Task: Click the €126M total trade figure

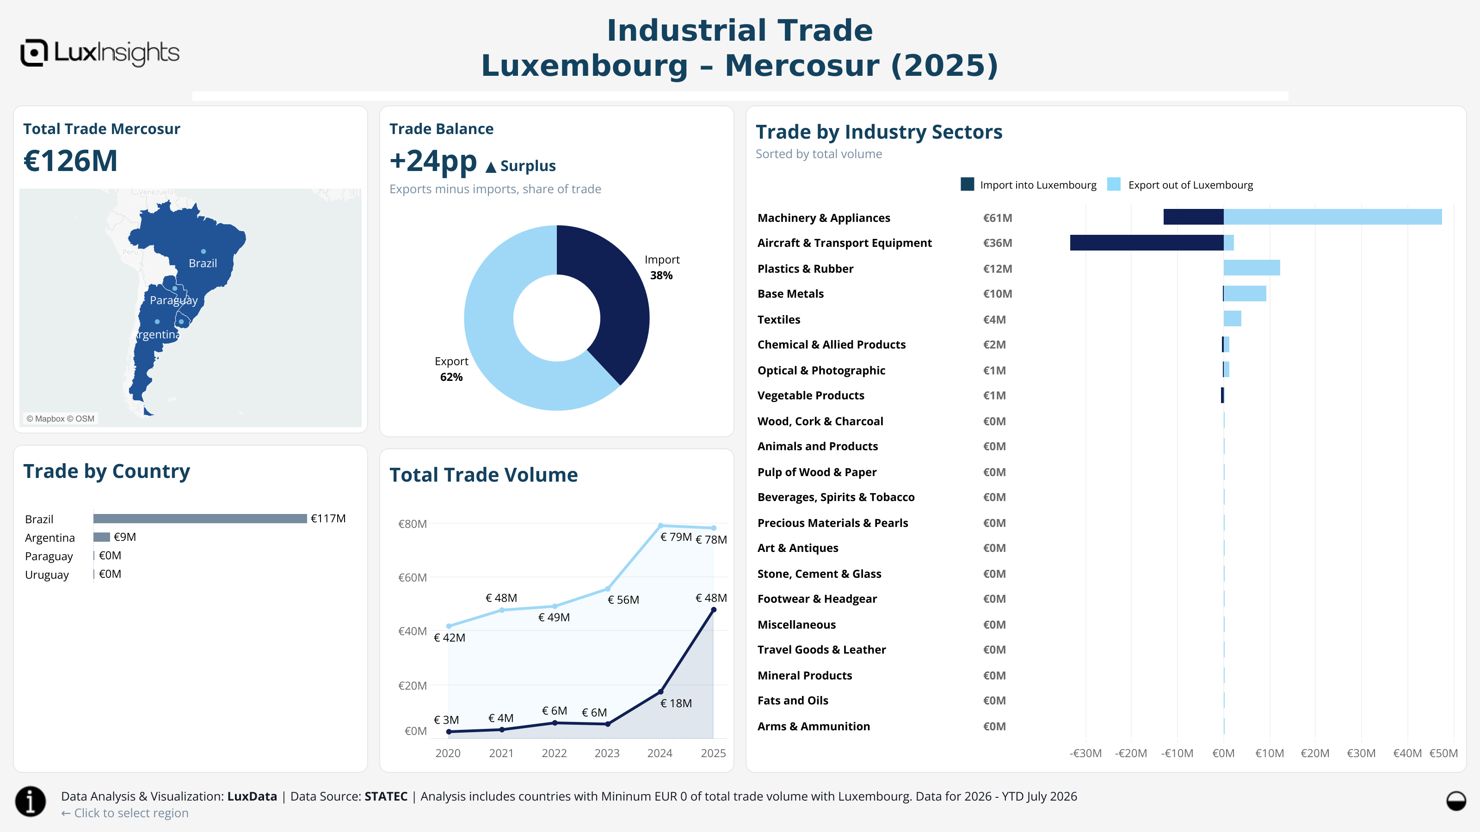Action: click(70, 161)
